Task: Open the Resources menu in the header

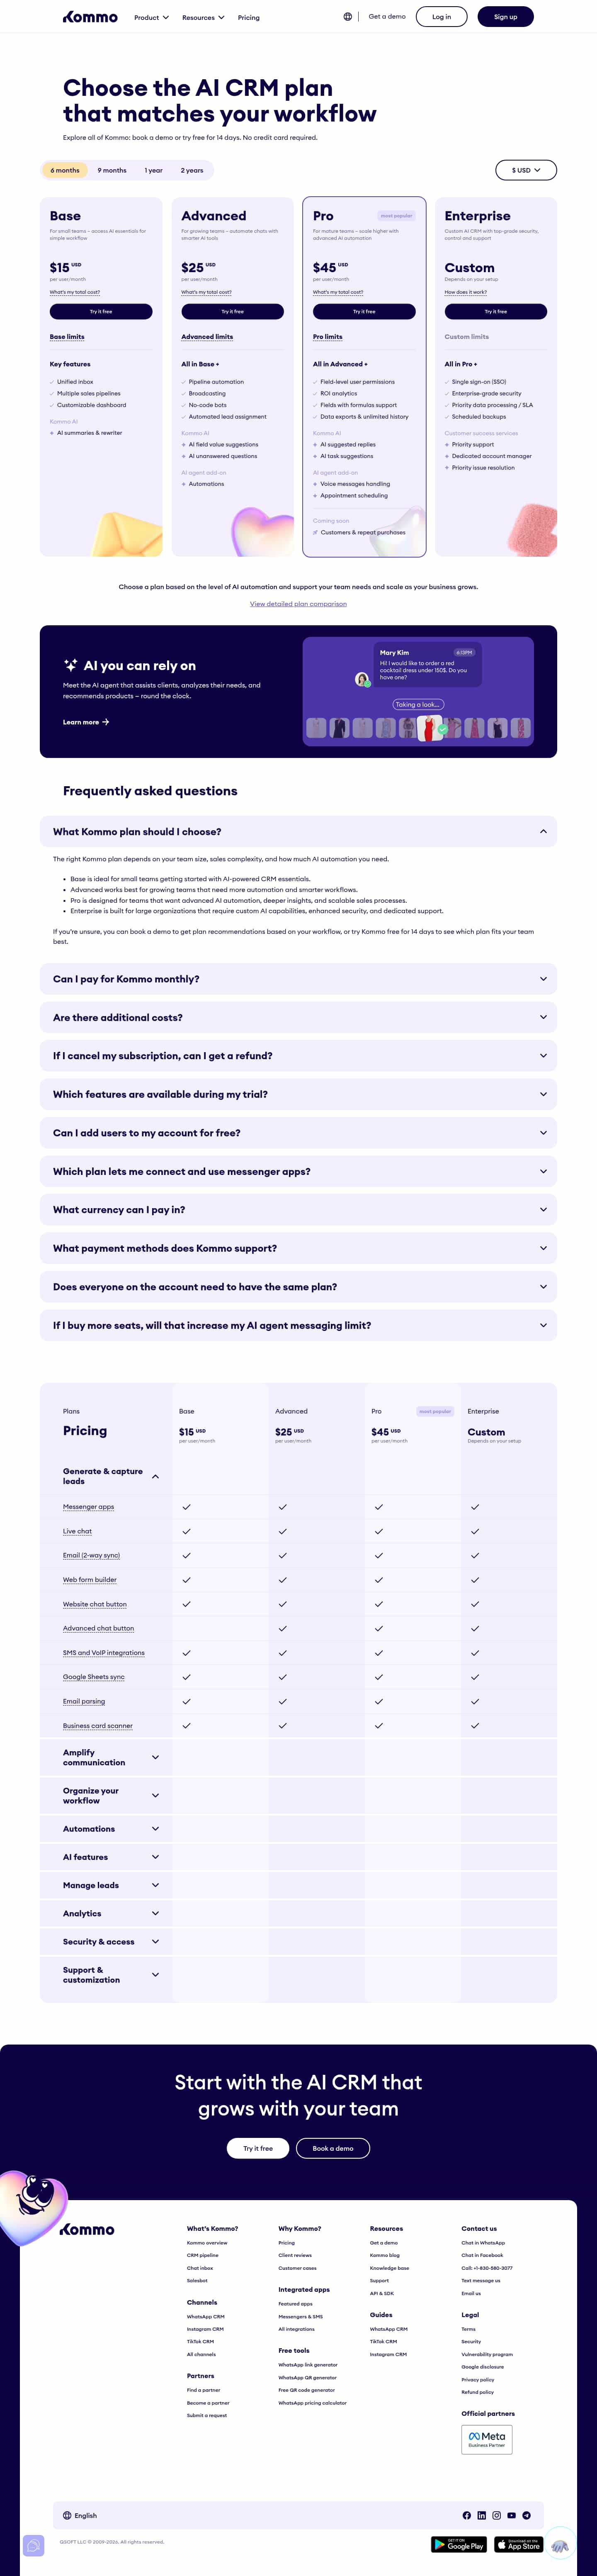Action: coord(203,17)
